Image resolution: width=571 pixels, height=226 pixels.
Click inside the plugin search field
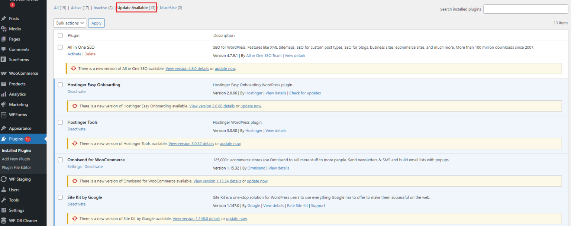pyautogui.click(x=525, y=9)
